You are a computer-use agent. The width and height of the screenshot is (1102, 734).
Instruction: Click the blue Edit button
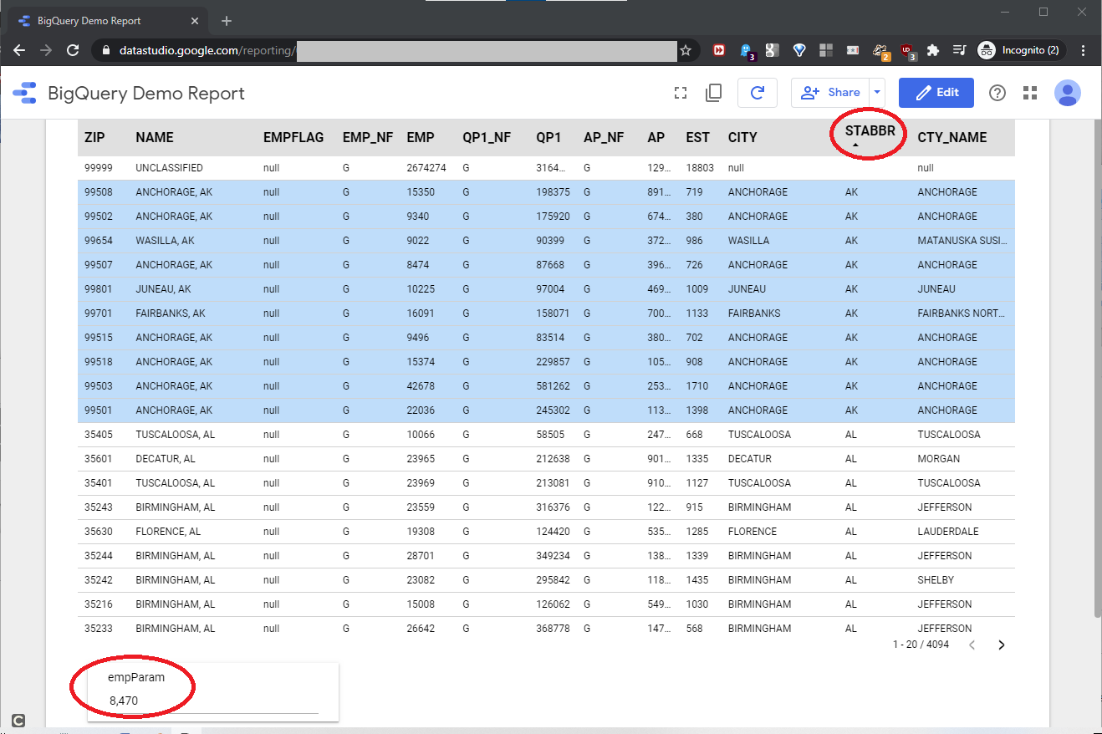(x=936, y=93)
